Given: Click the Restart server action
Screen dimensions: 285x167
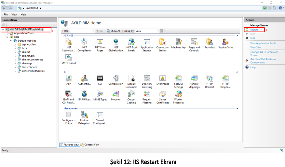Looking at the screenshot, I should pyautogui.click(x=254, y=30).
